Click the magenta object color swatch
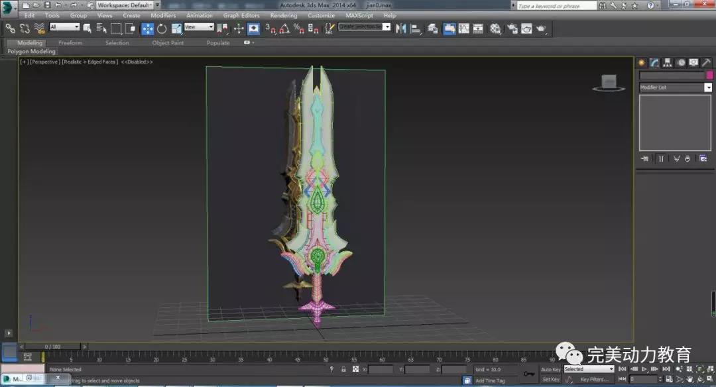This screenshot has height=387, width=716. click(709, 75)
